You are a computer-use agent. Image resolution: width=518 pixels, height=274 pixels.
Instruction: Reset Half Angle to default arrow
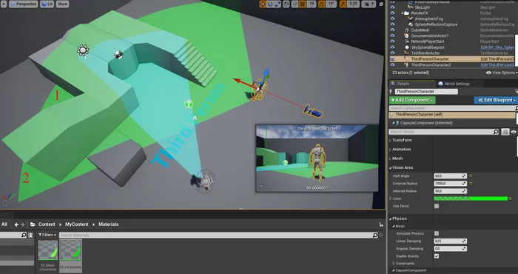(471, 176)
